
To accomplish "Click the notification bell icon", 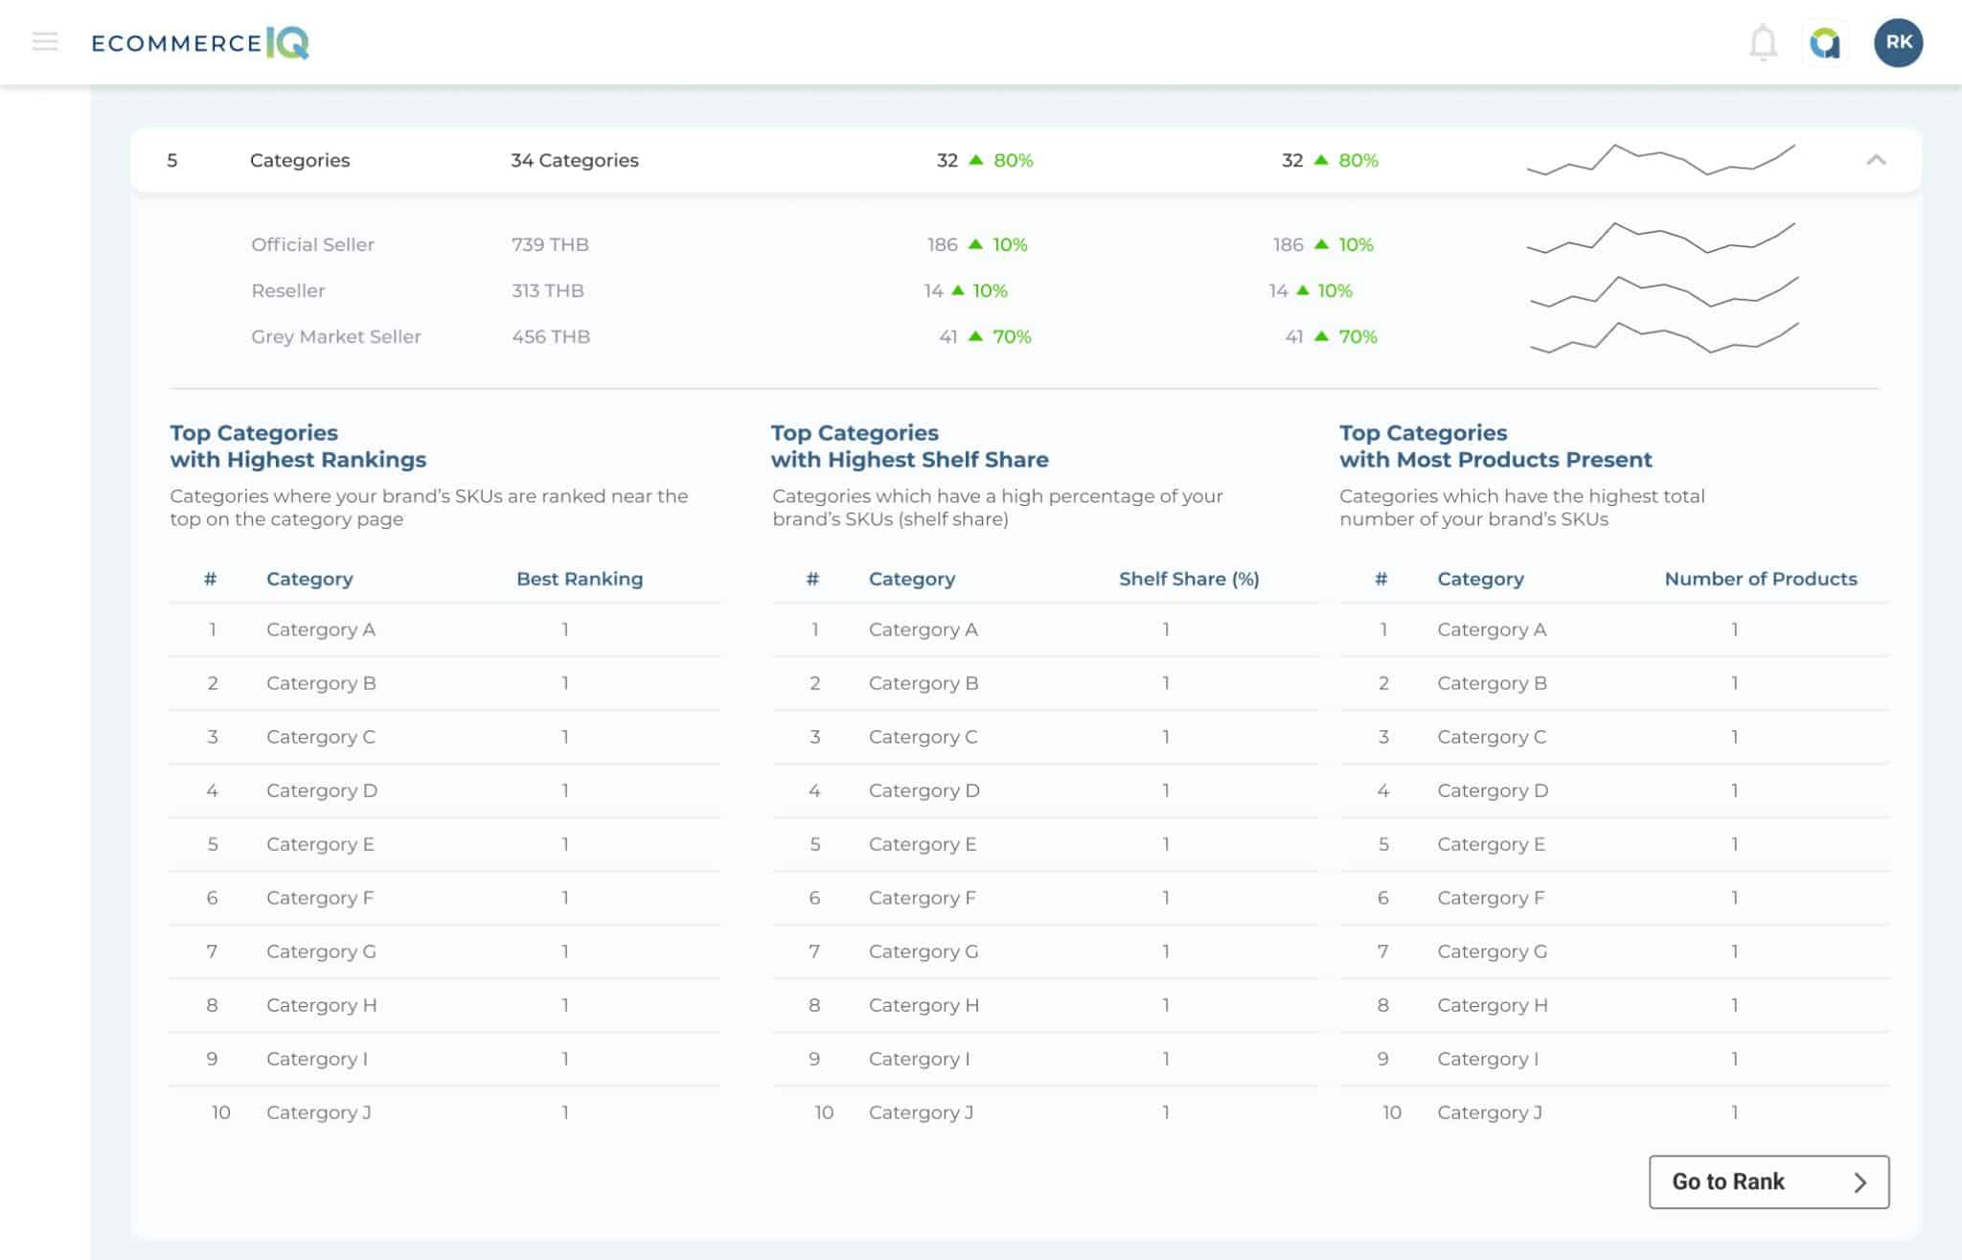I will tap(1763, 43).
